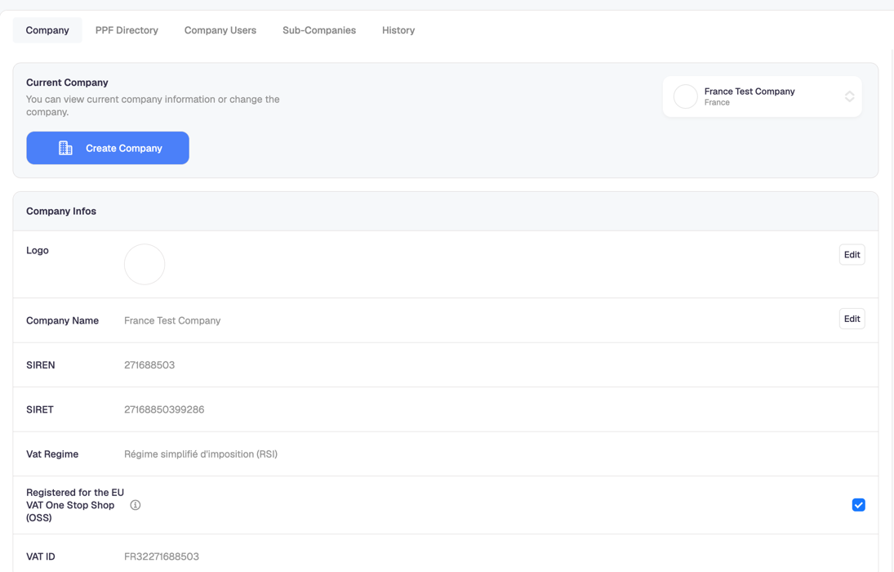Uncheck the EU VAT OSS checkbox
This screenshot has width=894, height=572.
coord(858,505)
